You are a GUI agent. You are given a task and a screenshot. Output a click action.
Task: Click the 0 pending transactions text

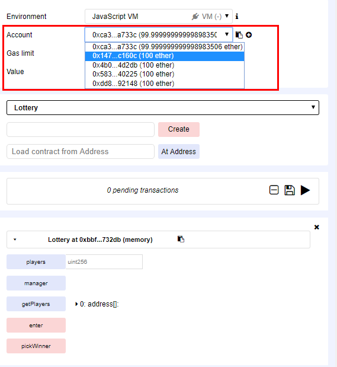coord(143,190)
